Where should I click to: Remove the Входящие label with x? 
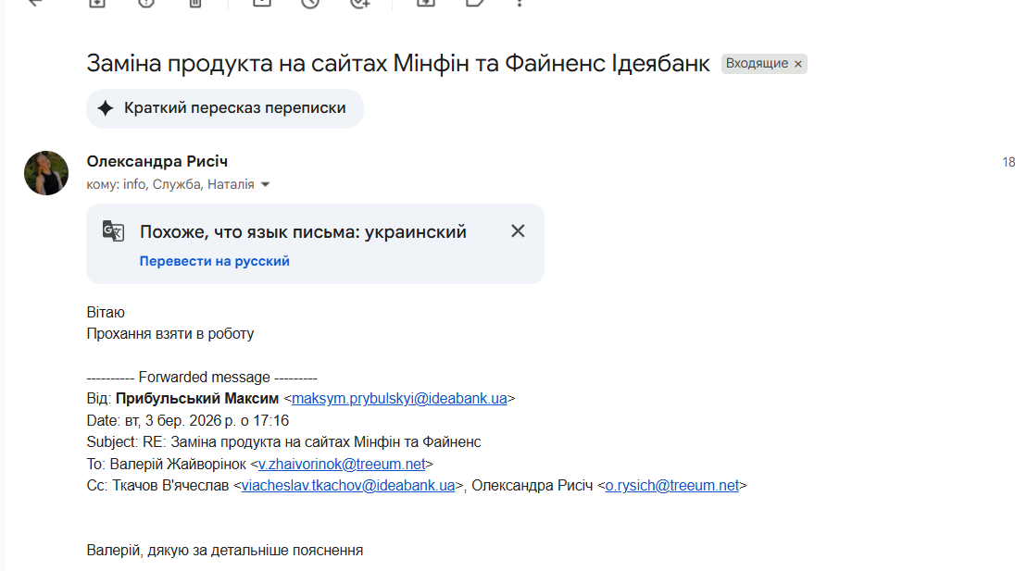pos(798,64)
